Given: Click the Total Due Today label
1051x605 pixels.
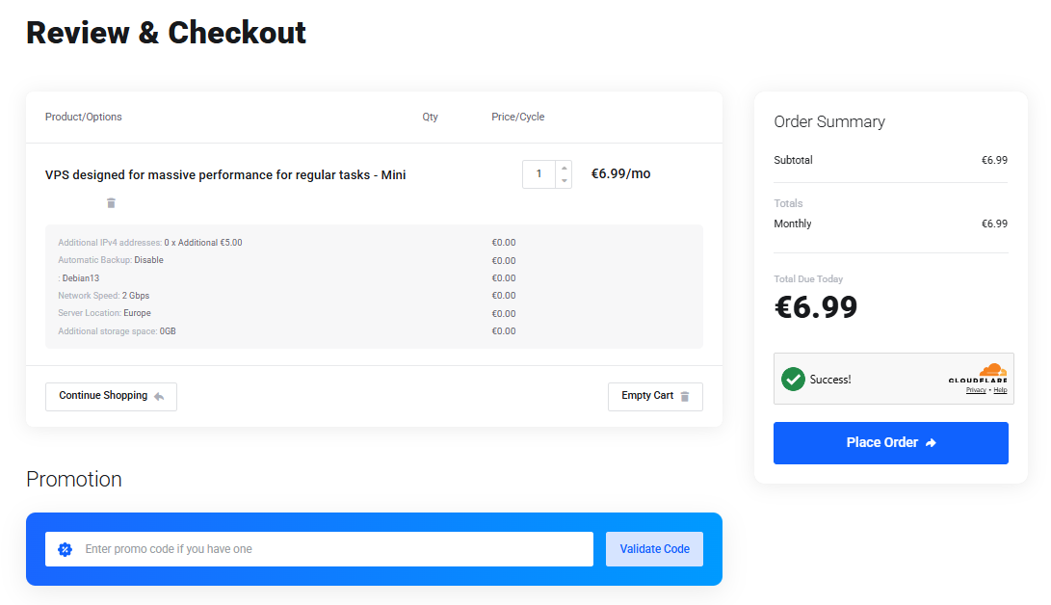Looking at the screenshot, I should [x=808, y=278].
